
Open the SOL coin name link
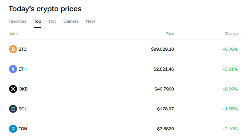(23, 109)
